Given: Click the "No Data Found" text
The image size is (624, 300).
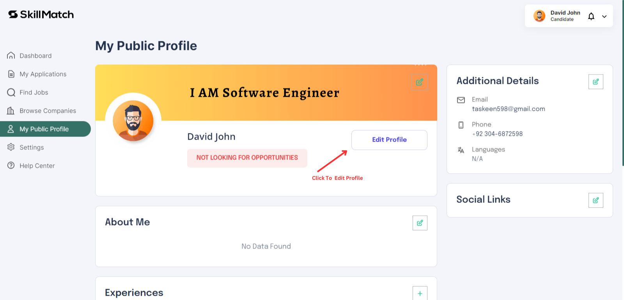Looking at the screenshot, I should click(x=266, y=246).
